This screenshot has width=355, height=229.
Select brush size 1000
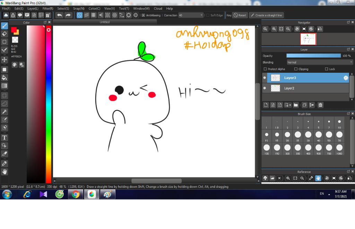(339, 149)
